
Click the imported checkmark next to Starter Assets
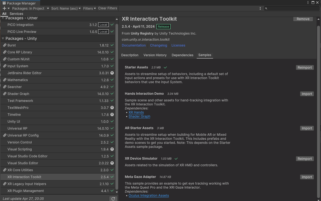(165, 67)
